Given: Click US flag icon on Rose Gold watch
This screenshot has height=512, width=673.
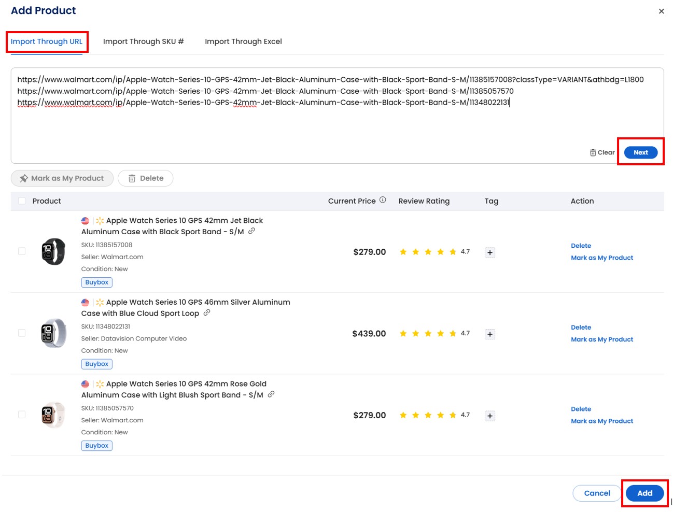Looking at the screenshot, I should 85,384.
